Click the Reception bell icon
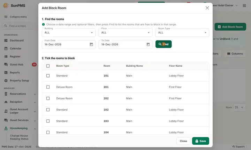Image resolution: width=251 pixels, height=150 pixels. [x=6, y=102]
